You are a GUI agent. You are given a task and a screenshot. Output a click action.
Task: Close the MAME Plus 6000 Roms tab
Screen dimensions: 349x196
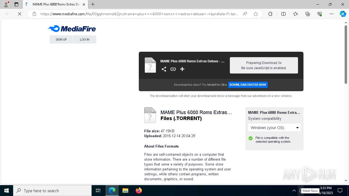[x=84, y=4]
